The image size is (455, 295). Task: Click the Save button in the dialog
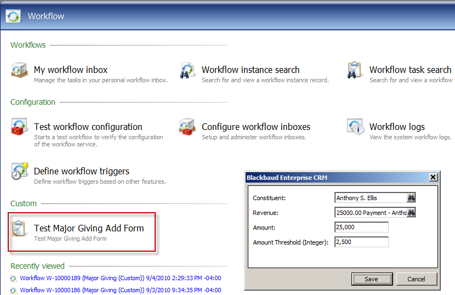coord(372,279)
